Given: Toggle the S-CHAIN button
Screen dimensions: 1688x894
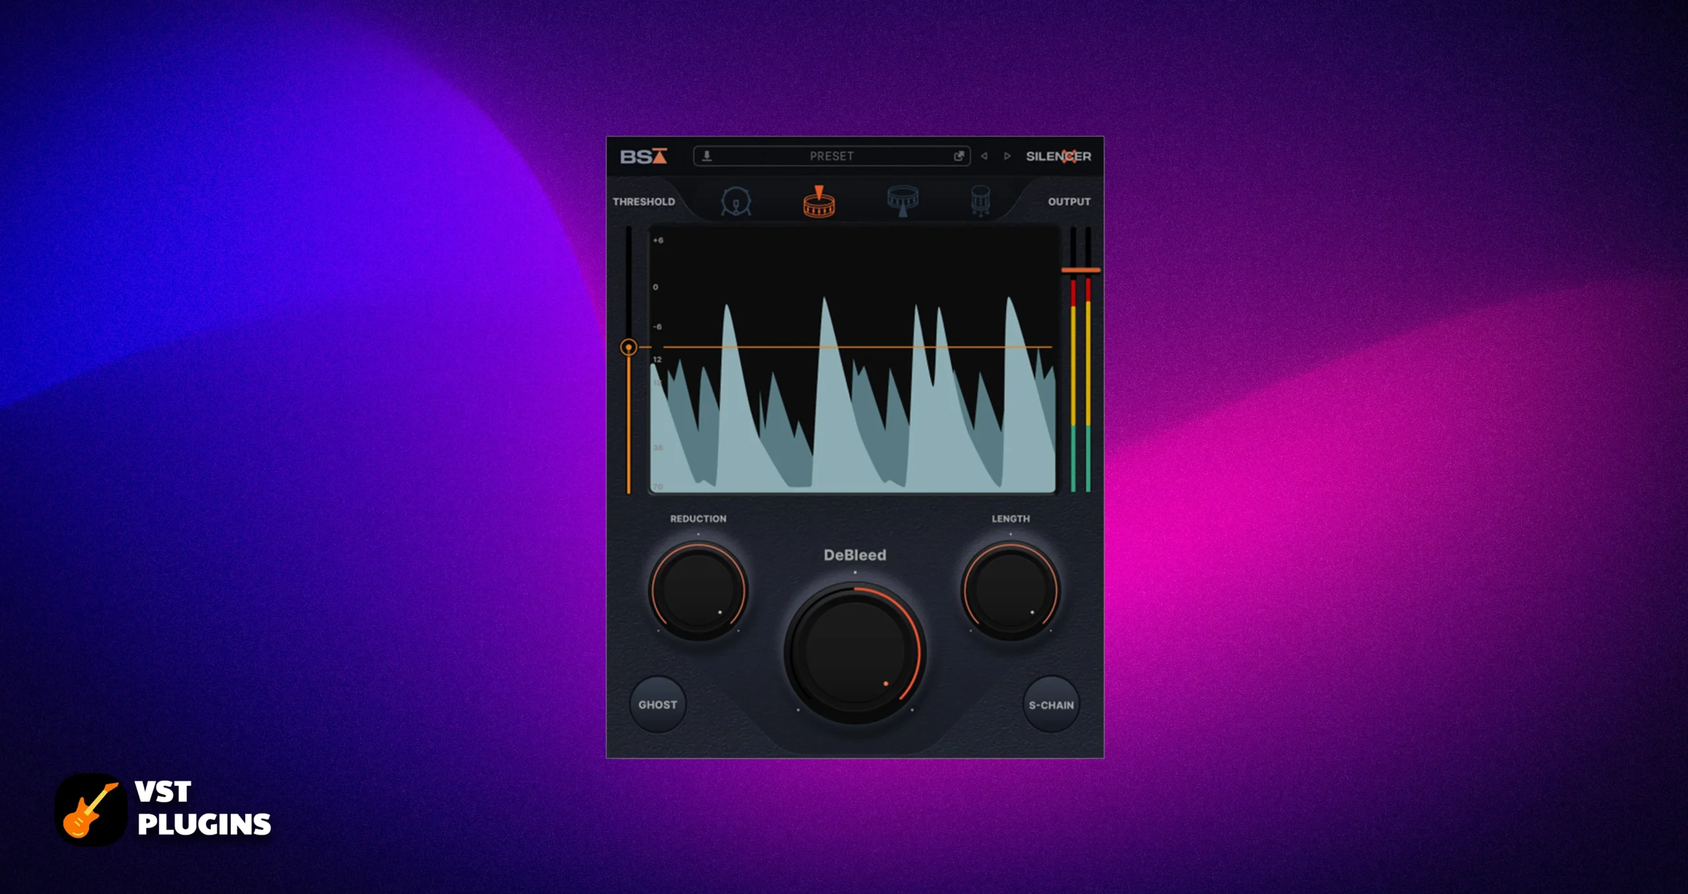Looking at the screenshot, I should click(1051, 704).
